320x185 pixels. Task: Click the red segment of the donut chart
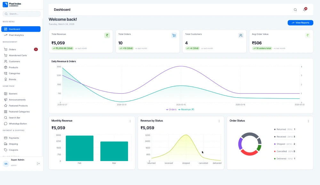(x=249, y=152)
